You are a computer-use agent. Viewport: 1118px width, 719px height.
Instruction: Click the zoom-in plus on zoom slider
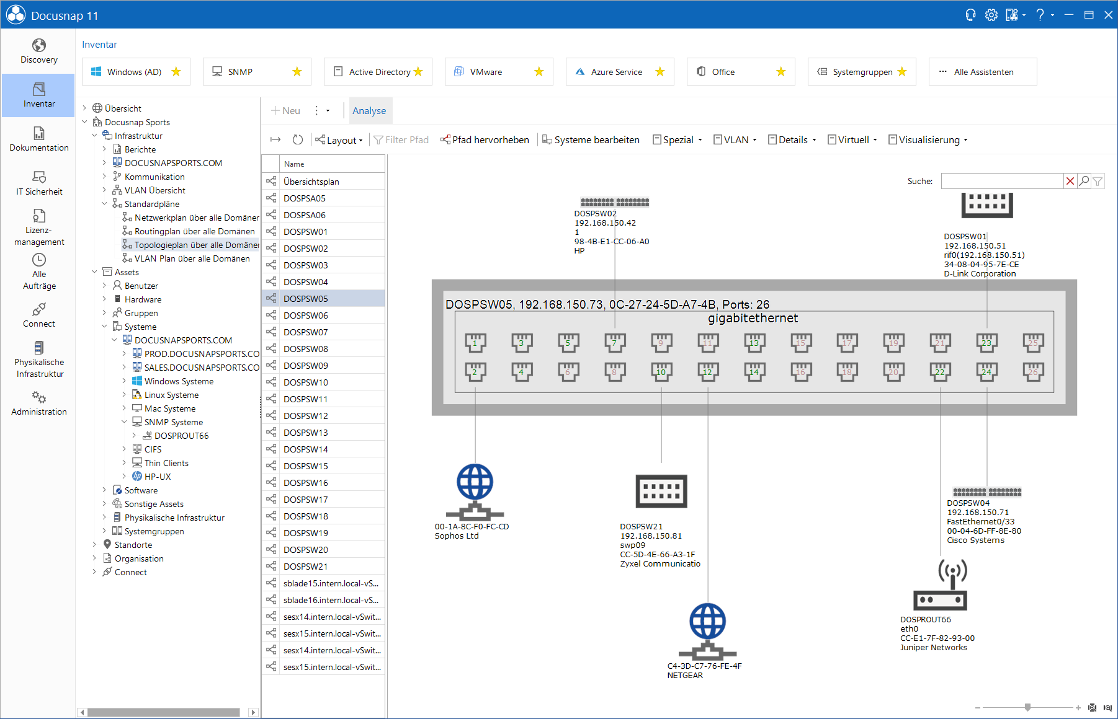coord(1078,707)
